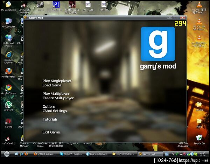
Task: Select the GTA Anim Manager shortcut label
Action: pos(24,145)
